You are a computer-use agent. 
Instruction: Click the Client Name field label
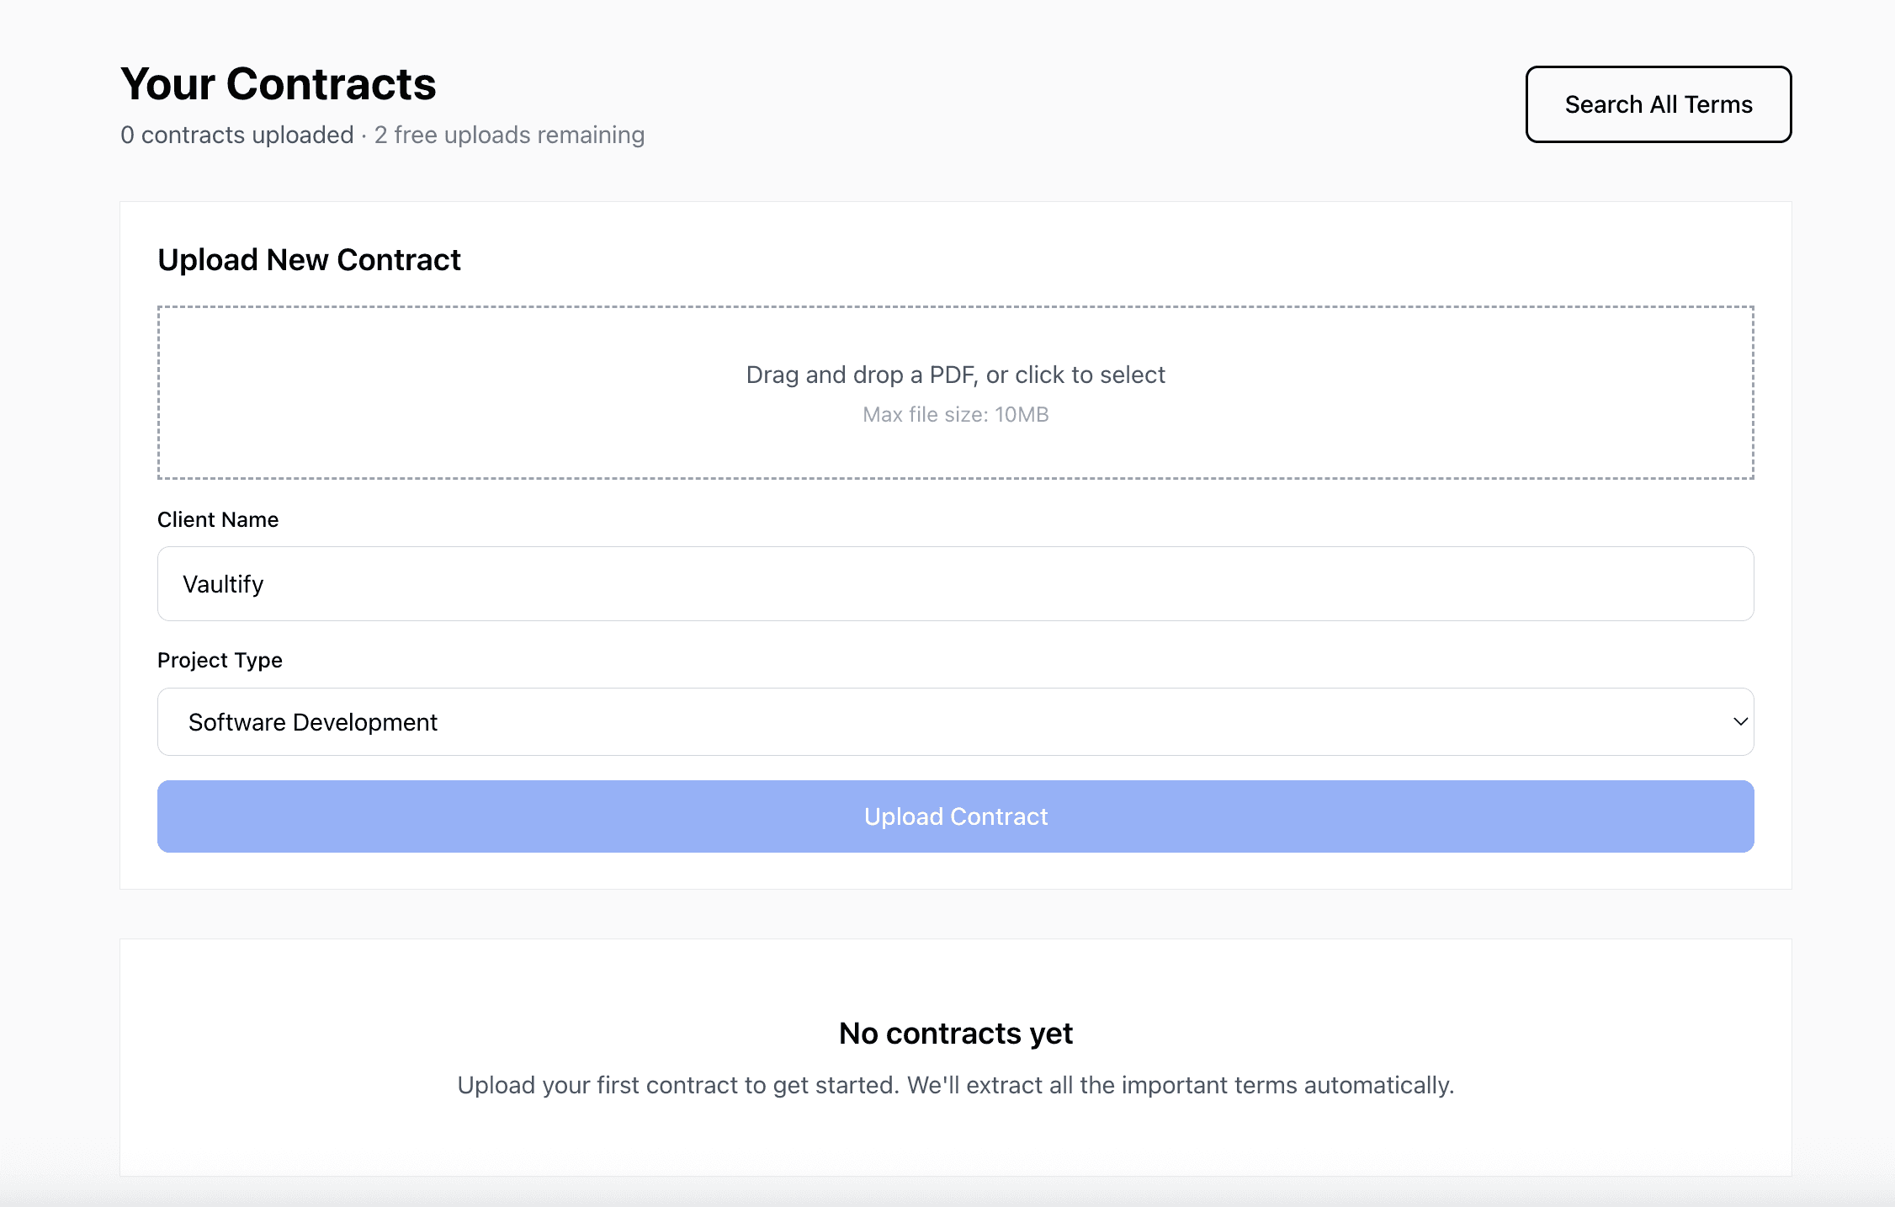coord(216,519)
